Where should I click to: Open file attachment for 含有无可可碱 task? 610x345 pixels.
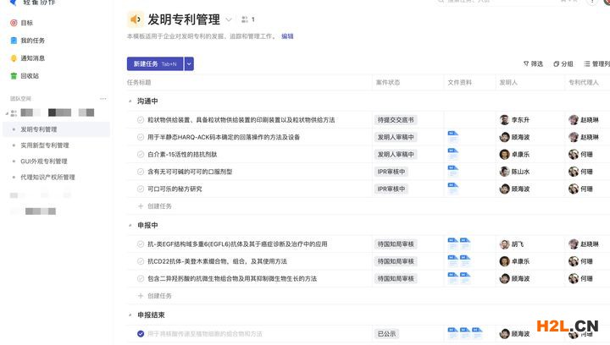pos(452,171)
